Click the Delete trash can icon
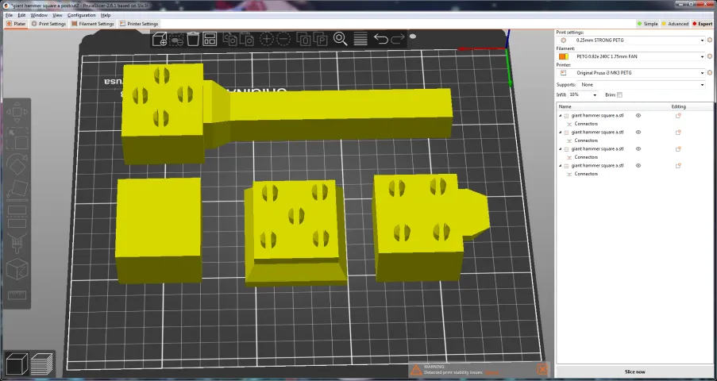Screen dimensions: 717x381 pos(192,39)
